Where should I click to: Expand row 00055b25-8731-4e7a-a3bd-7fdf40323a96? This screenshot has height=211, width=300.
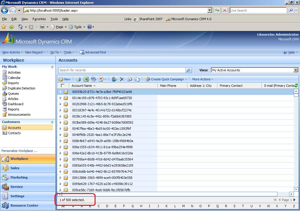pos(60,92)
